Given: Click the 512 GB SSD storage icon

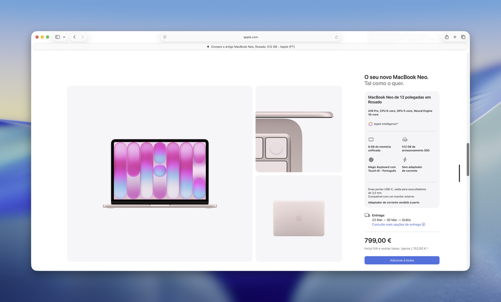Looking at the screenshot, I should coord(405,139).
